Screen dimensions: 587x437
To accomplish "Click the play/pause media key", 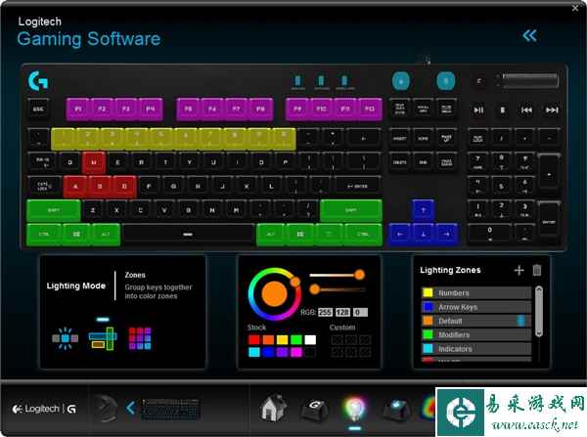I will click(x=478, y=110).
